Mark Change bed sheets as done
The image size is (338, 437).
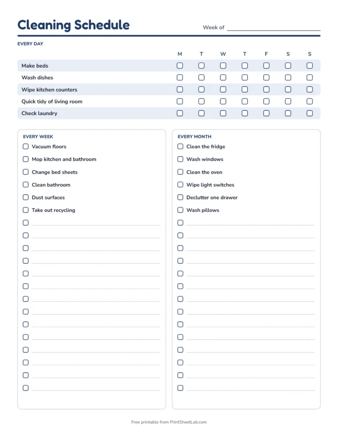click(x=26, y=172)
